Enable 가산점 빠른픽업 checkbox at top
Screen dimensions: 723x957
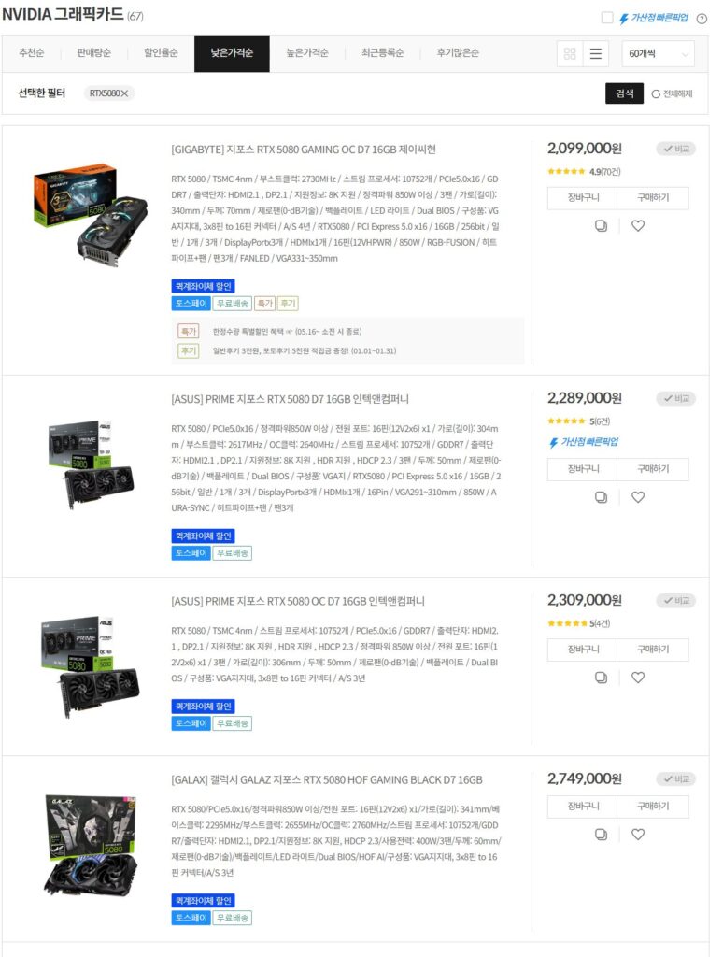[607, 18]
